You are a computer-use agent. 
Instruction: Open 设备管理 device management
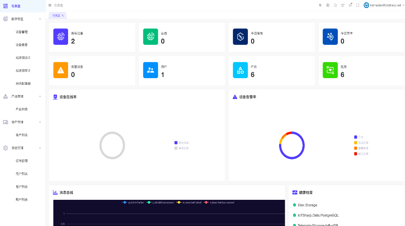(22, 32)
